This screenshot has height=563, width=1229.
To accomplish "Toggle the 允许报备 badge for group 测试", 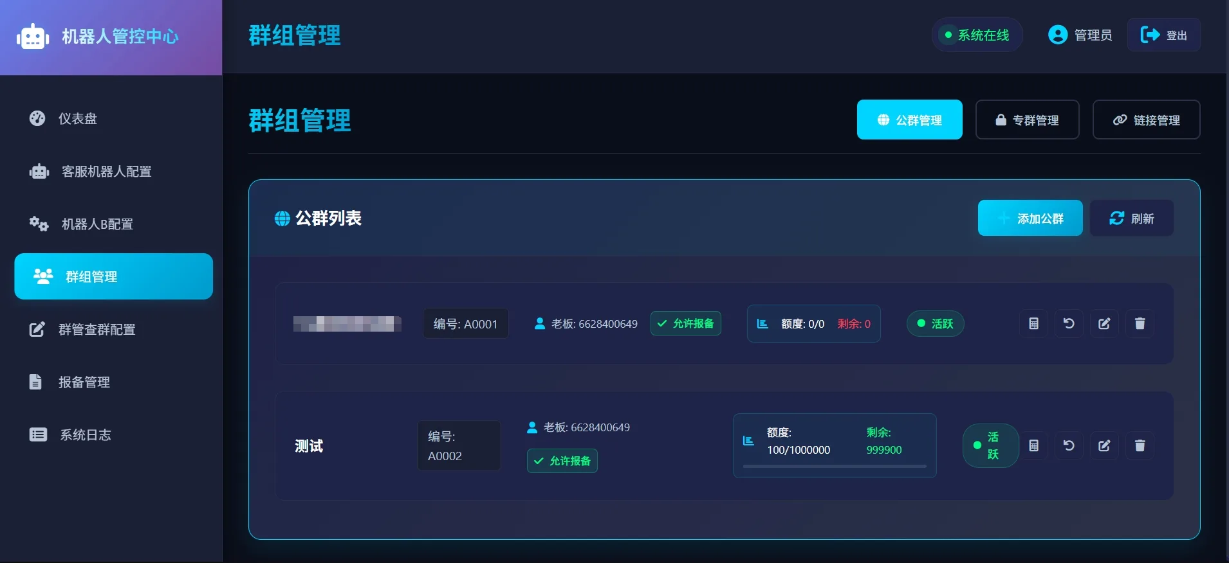I will tap(562, 461).
